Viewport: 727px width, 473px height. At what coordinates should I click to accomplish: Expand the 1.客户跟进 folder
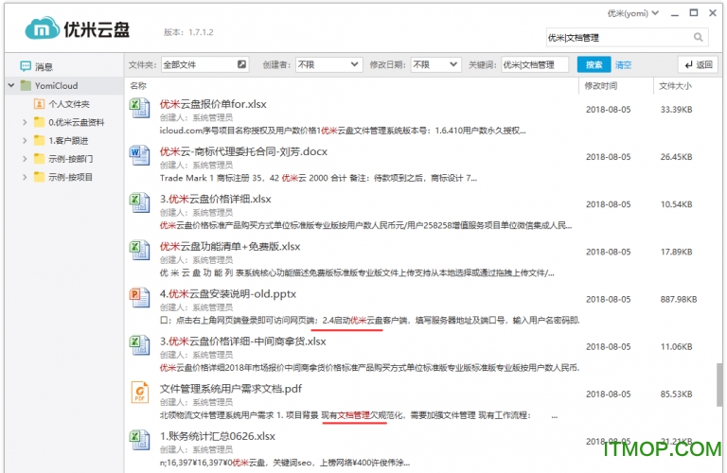click(x=25, y=140)
